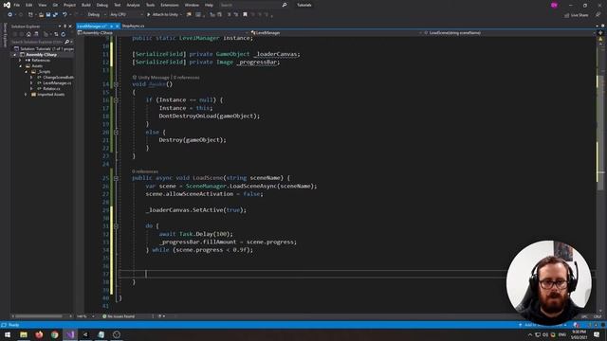Navigate backward with the toolbar back arrow
The height and width of the screenshot is (341, 607).
(10, 15)
